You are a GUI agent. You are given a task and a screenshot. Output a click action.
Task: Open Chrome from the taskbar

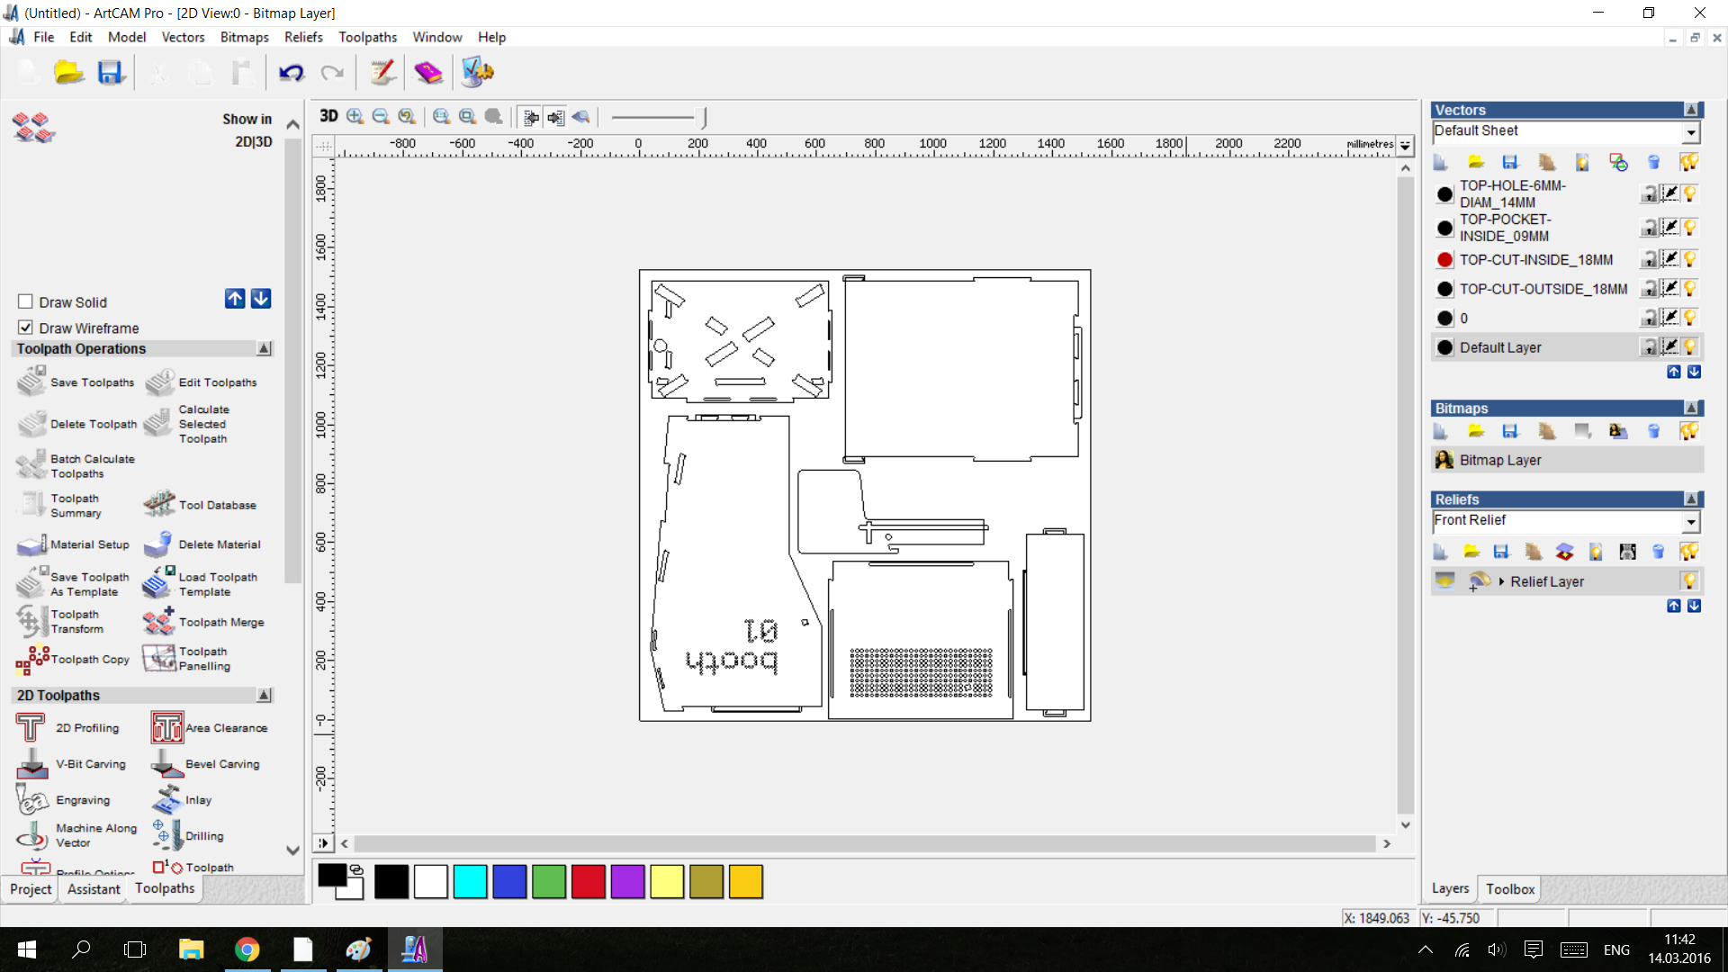pyautogui.click(x=247, y=949)
